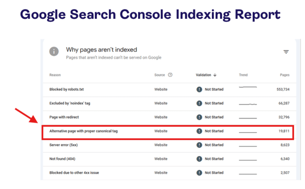Click subtitle Pages that aren't indexed can't be served
The image size is (305, 189).
114,58
